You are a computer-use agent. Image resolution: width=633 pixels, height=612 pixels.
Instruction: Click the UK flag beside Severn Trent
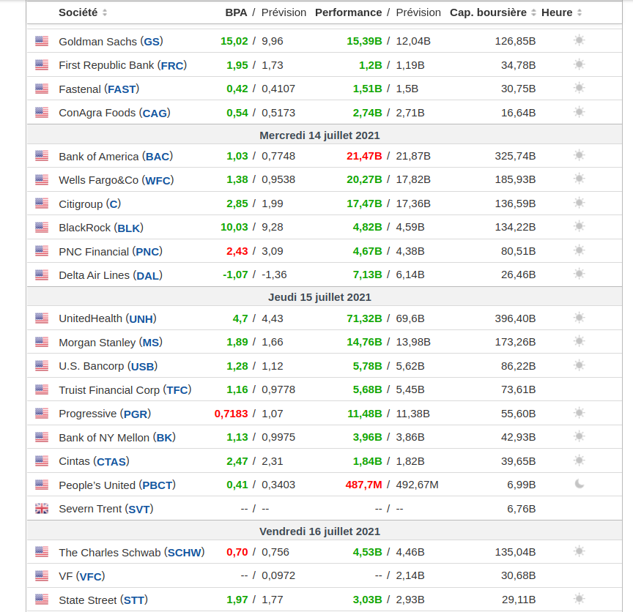point(42,508)
